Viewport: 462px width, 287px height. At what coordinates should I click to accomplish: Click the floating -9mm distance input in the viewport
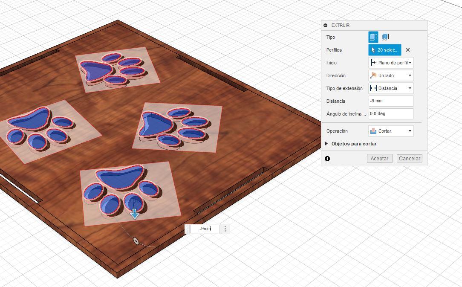click(205, 229)
